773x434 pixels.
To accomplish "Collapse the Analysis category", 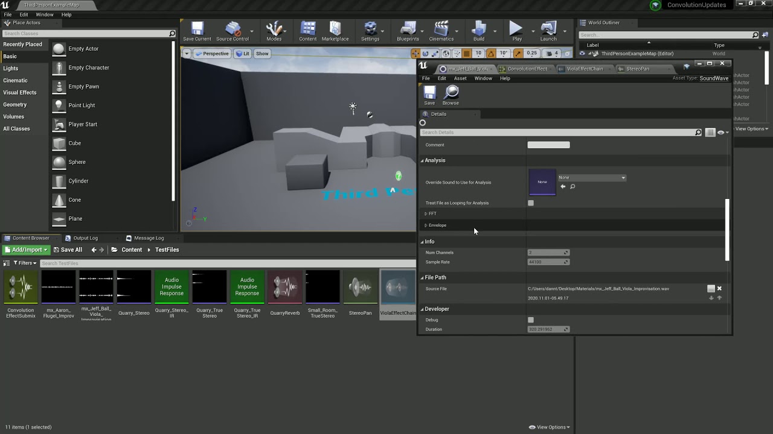I will tap(422, 161).
